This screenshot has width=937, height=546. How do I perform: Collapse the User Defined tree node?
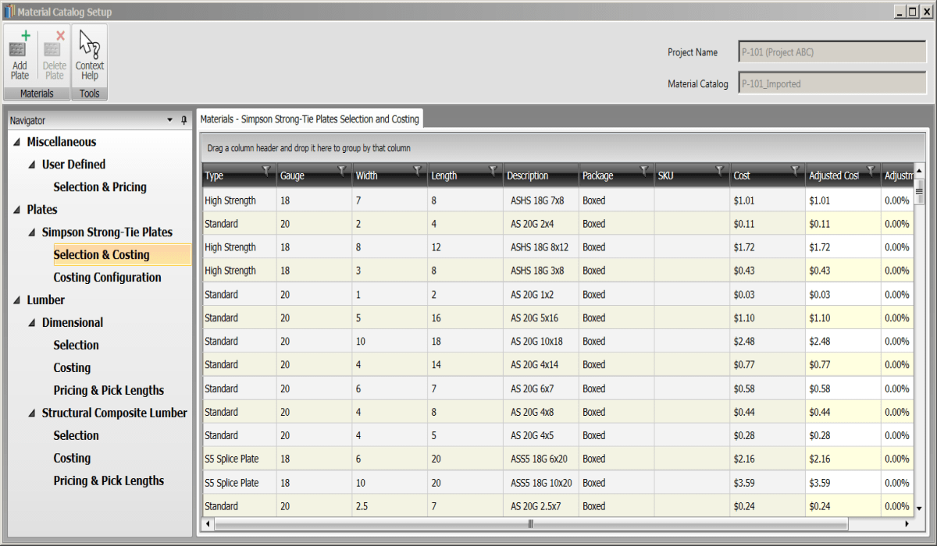click(32, 165)
